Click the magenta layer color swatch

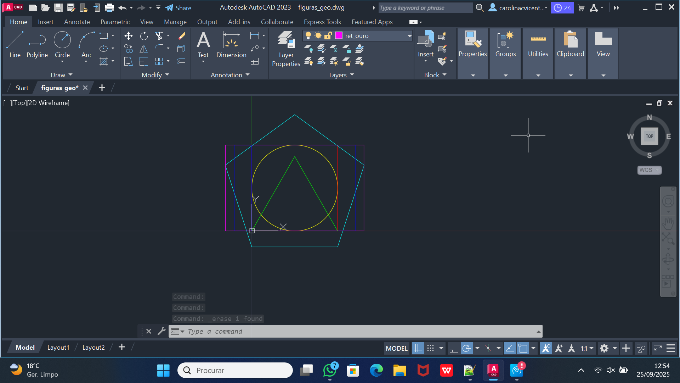click(x=339, y=35)
